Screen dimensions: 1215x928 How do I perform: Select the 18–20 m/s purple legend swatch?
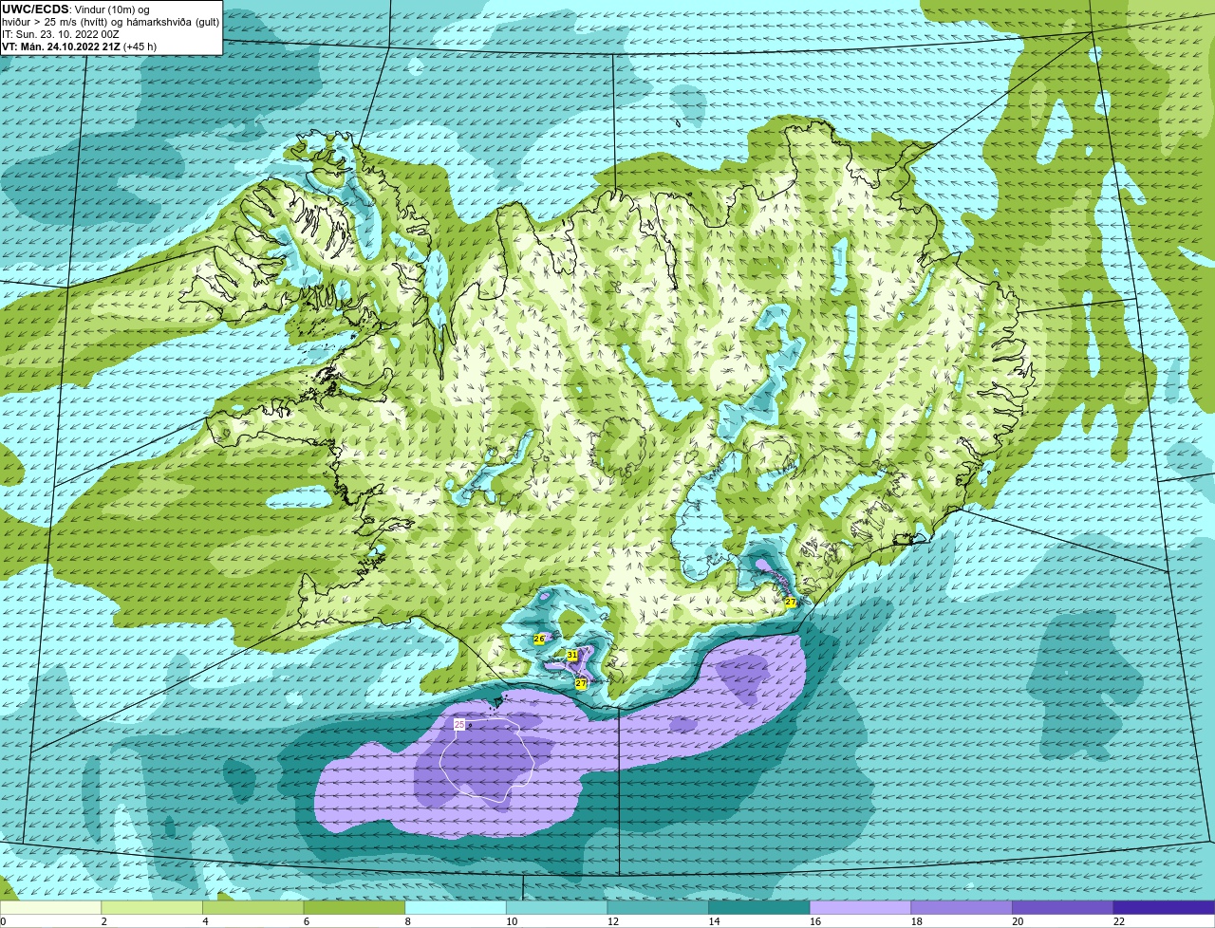[962, 908]
